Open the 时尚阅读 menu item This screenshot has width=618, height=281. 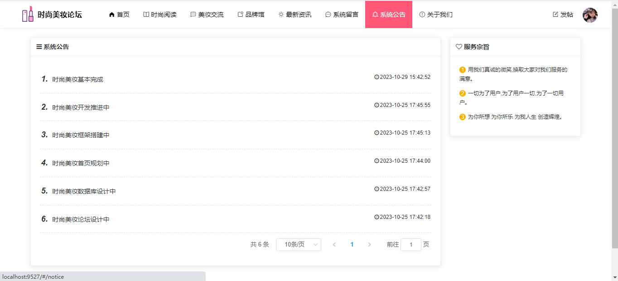click(160, 15)
